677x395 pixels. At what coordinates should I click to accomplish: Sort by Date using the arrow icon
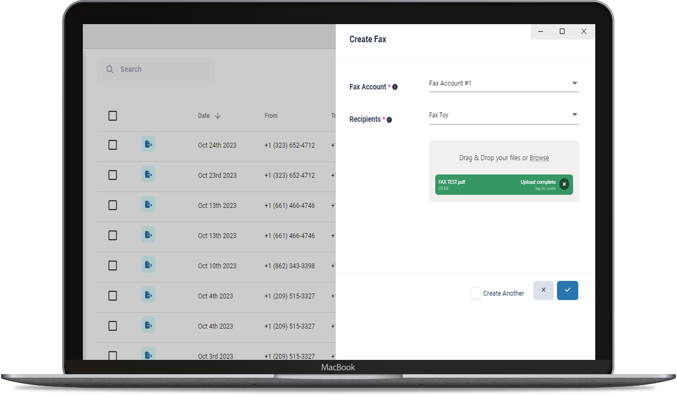click(218, 116)
